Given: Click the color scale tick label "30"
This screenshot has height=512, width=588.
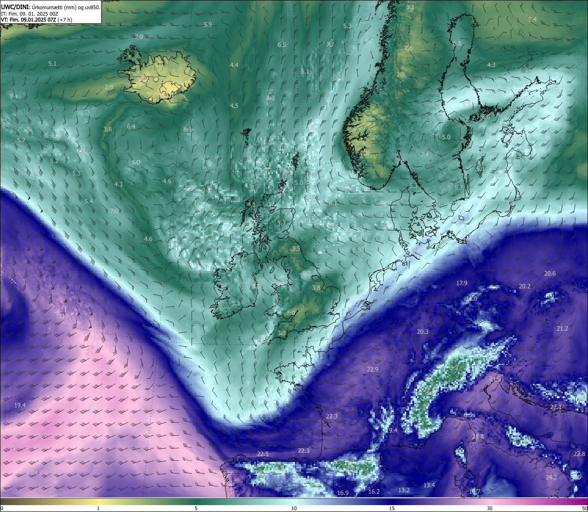Looking at the screenshot, I should pos(490,508).
